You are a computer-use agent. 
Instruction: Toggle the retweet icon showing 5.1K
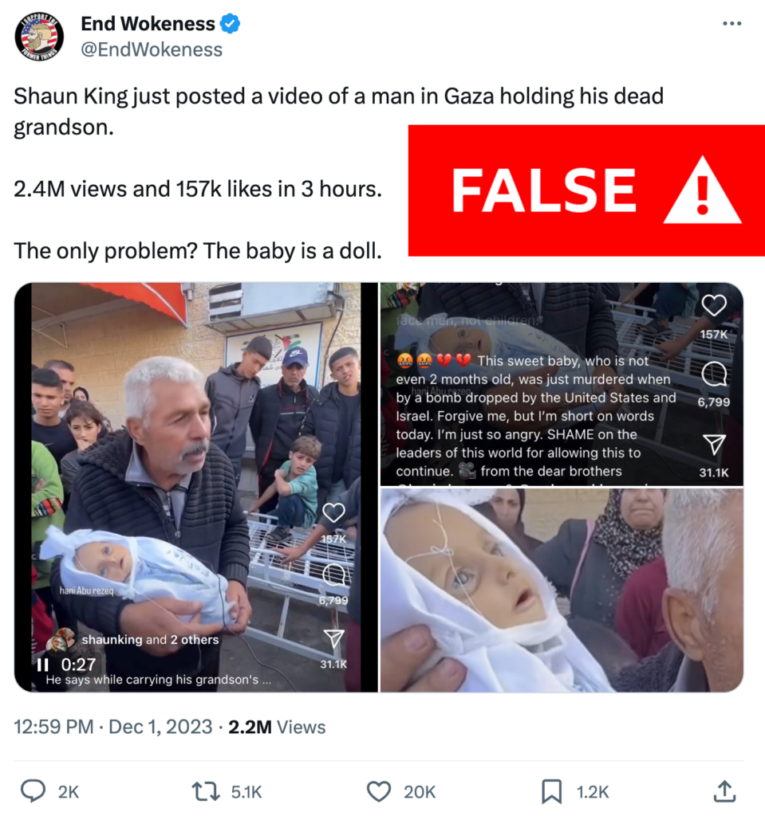(x=207, y=791)
